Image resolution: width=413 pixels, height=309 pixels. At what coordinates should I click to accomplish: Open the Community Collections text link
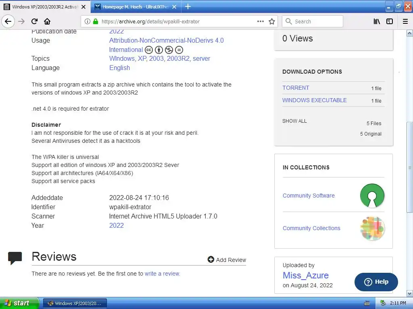click(311, 228)
